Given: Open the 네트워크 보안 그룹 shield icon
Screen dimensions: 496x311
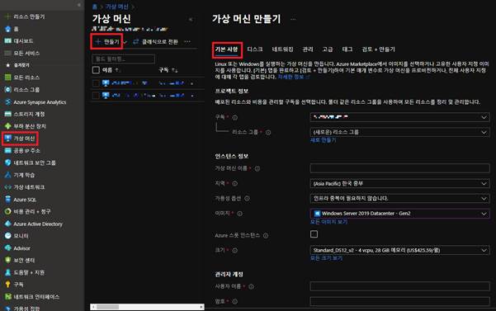Looking at the screenshot, I should 8,163.
